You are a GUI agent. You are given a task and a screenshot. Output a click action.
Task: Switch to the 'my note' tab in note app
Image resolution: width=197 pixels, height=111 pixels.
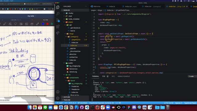(x=46, y=20)
